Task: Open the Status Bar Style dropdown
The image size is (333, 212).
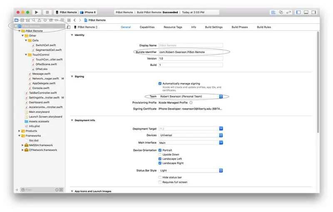Action: coord(191,171)
